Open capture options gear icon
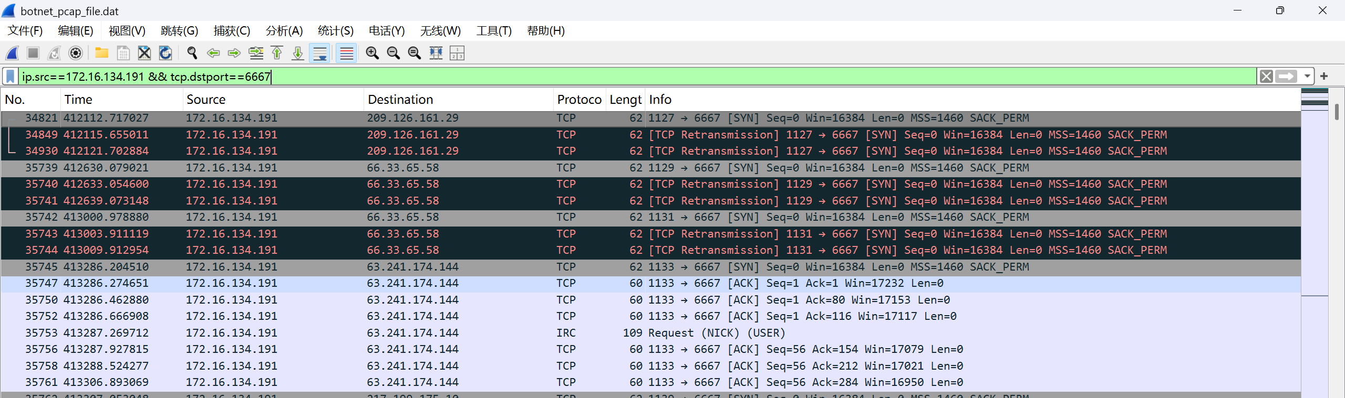The image size is (1345, 398). 76,53
